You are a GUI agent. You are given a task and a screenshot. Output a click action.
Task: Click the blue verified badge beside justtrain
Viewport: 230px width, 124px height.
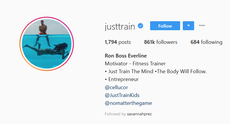[141, 26]
